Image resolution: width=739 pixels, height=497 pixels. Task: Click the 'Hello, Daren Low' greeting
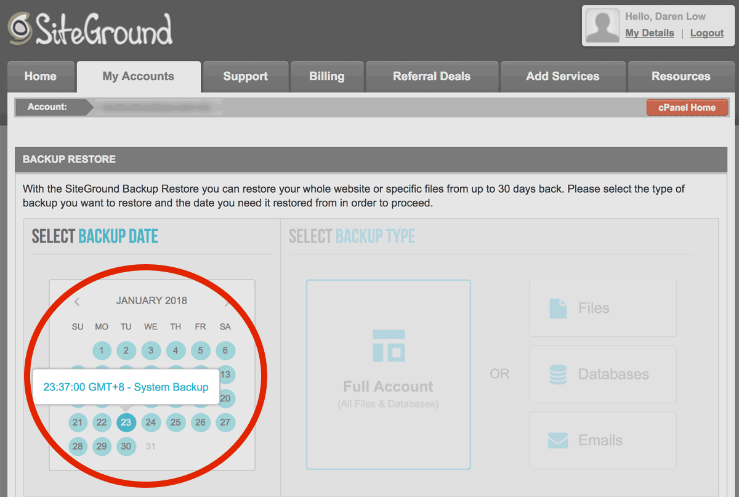[x=665, y=17]
